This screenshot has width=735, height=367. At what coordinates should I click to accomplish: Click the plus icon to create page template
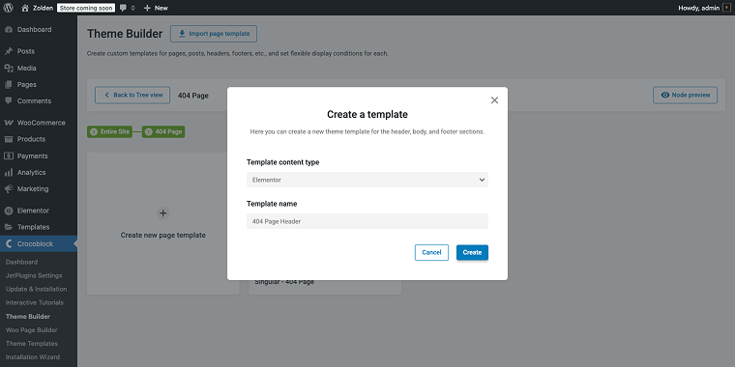coord(163,213)
